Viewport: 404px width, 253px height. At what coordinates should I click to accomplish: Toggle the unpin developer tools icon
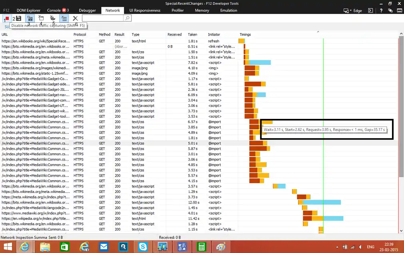click(390, 11)
